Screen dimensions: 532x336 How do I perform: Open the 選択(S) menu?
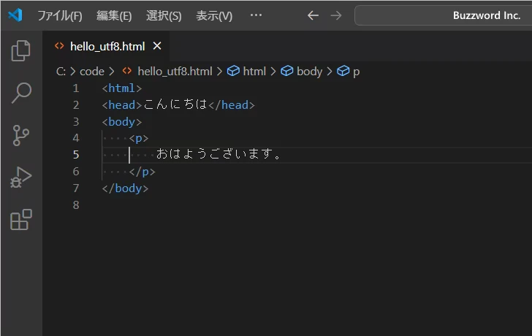pos(164,15)
